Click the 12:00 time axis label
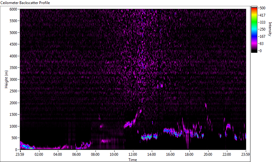Viewport: 273px width, 162px height. [133, 155]
